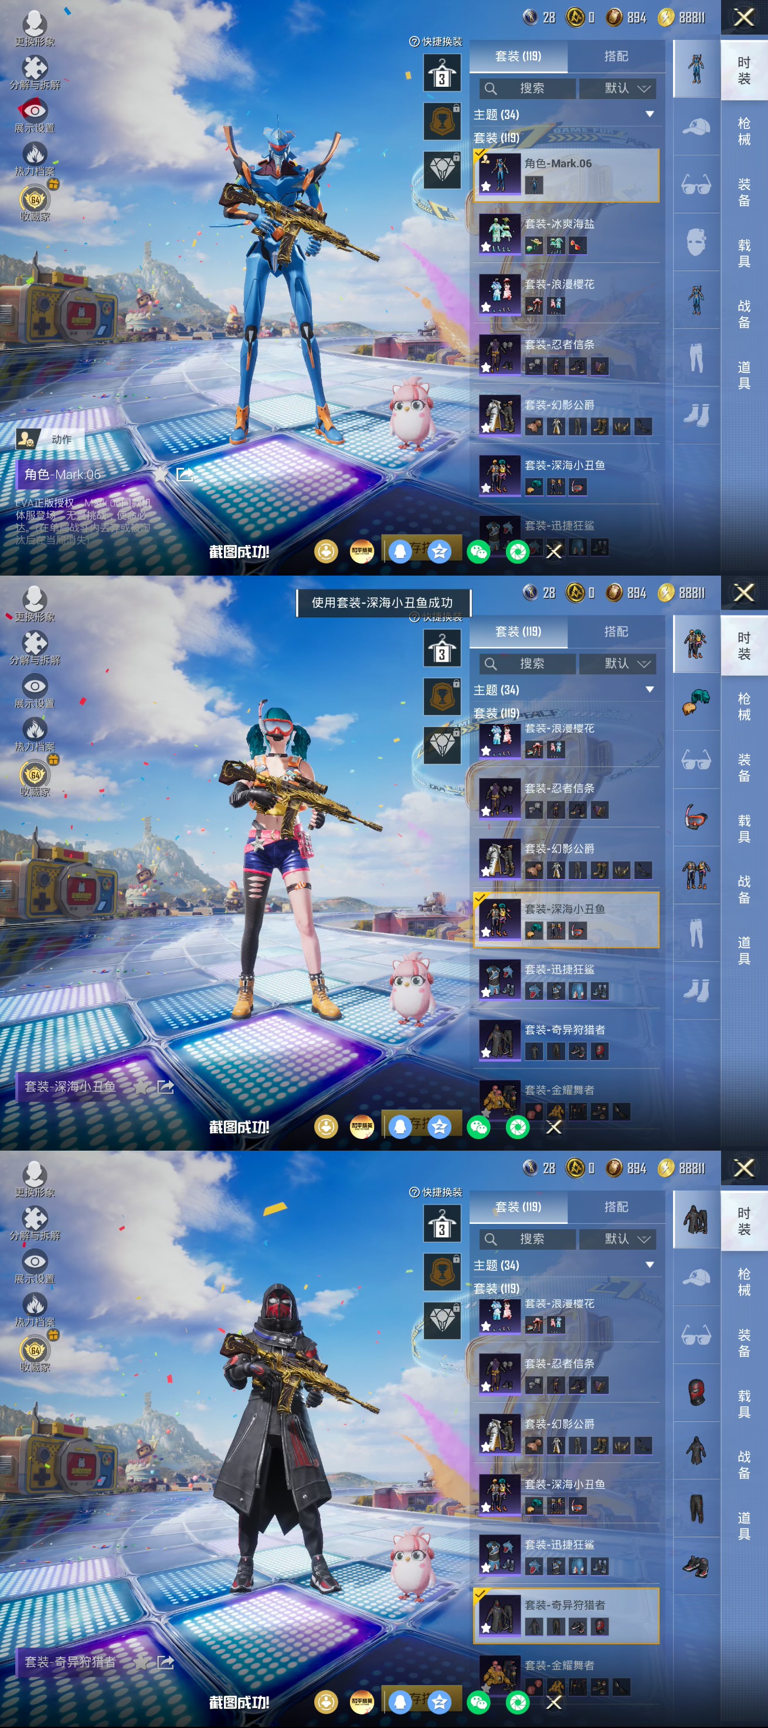Click the locked diamond icon in Mark.06 screen
Image resolution: width=768 pixels, height=1728 pixels.
[x=442, y=170]
